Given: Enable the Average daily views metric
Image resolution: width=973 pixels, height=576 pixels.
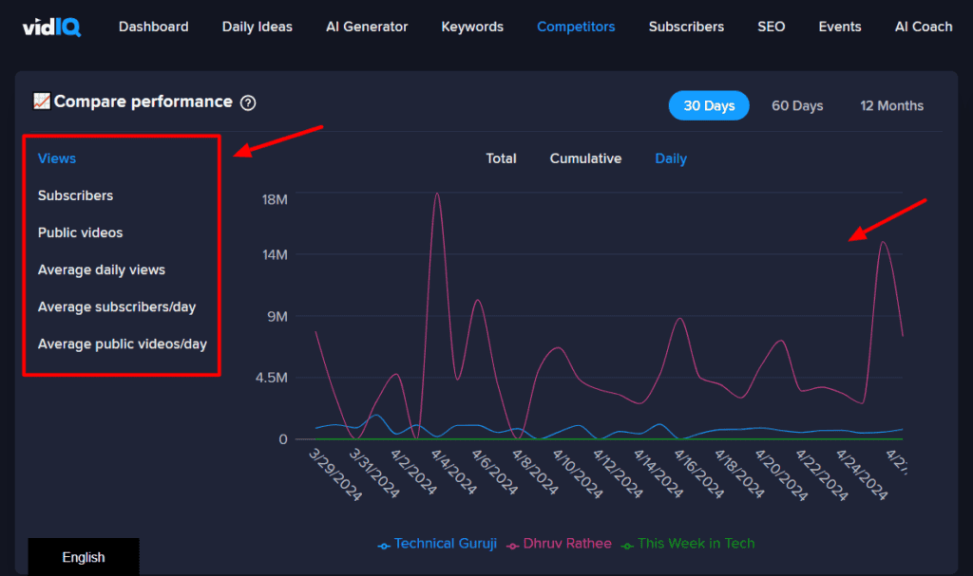Looking at the screenshot, I should tap(101, 269).
